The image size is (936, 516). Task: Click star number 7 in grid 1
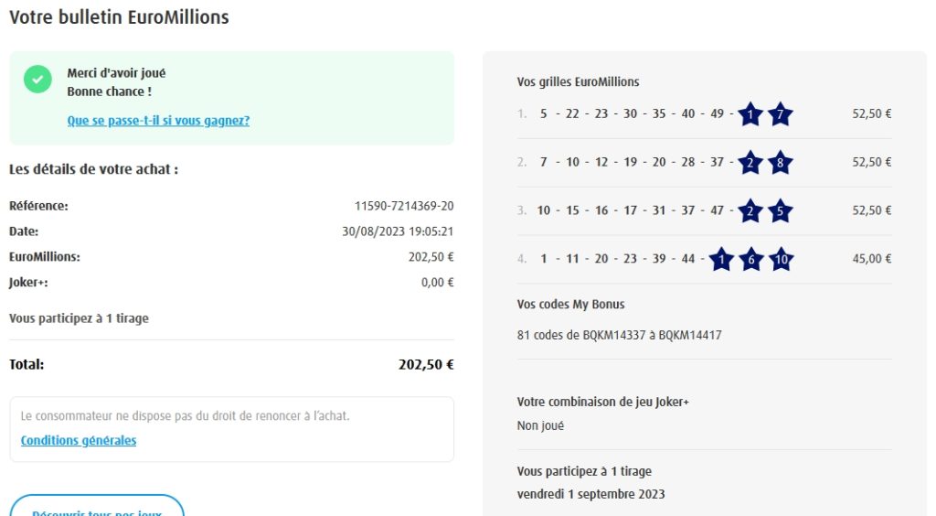(x=780, y=114)
